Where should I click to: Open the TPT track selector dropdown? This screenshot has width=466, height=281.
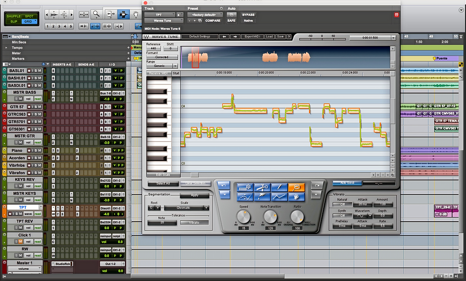click(160, 15)
